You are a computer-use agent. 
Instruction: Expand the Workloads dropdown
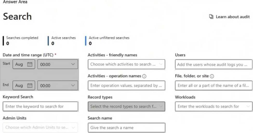click(x=214, y=106)
